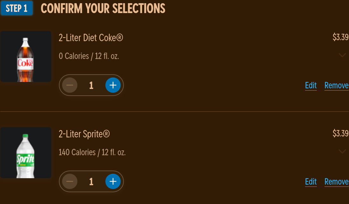Click the Sprite $3.39 price
Viewport: 349px width, 204px height.
[x=340, y=134]
